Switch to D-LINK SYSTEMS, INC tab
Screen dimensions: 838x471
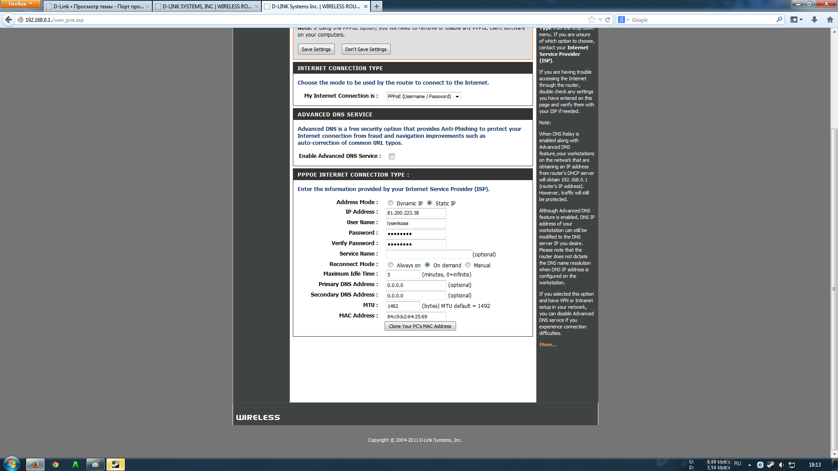pyautogui.click(x=206, y=7)
